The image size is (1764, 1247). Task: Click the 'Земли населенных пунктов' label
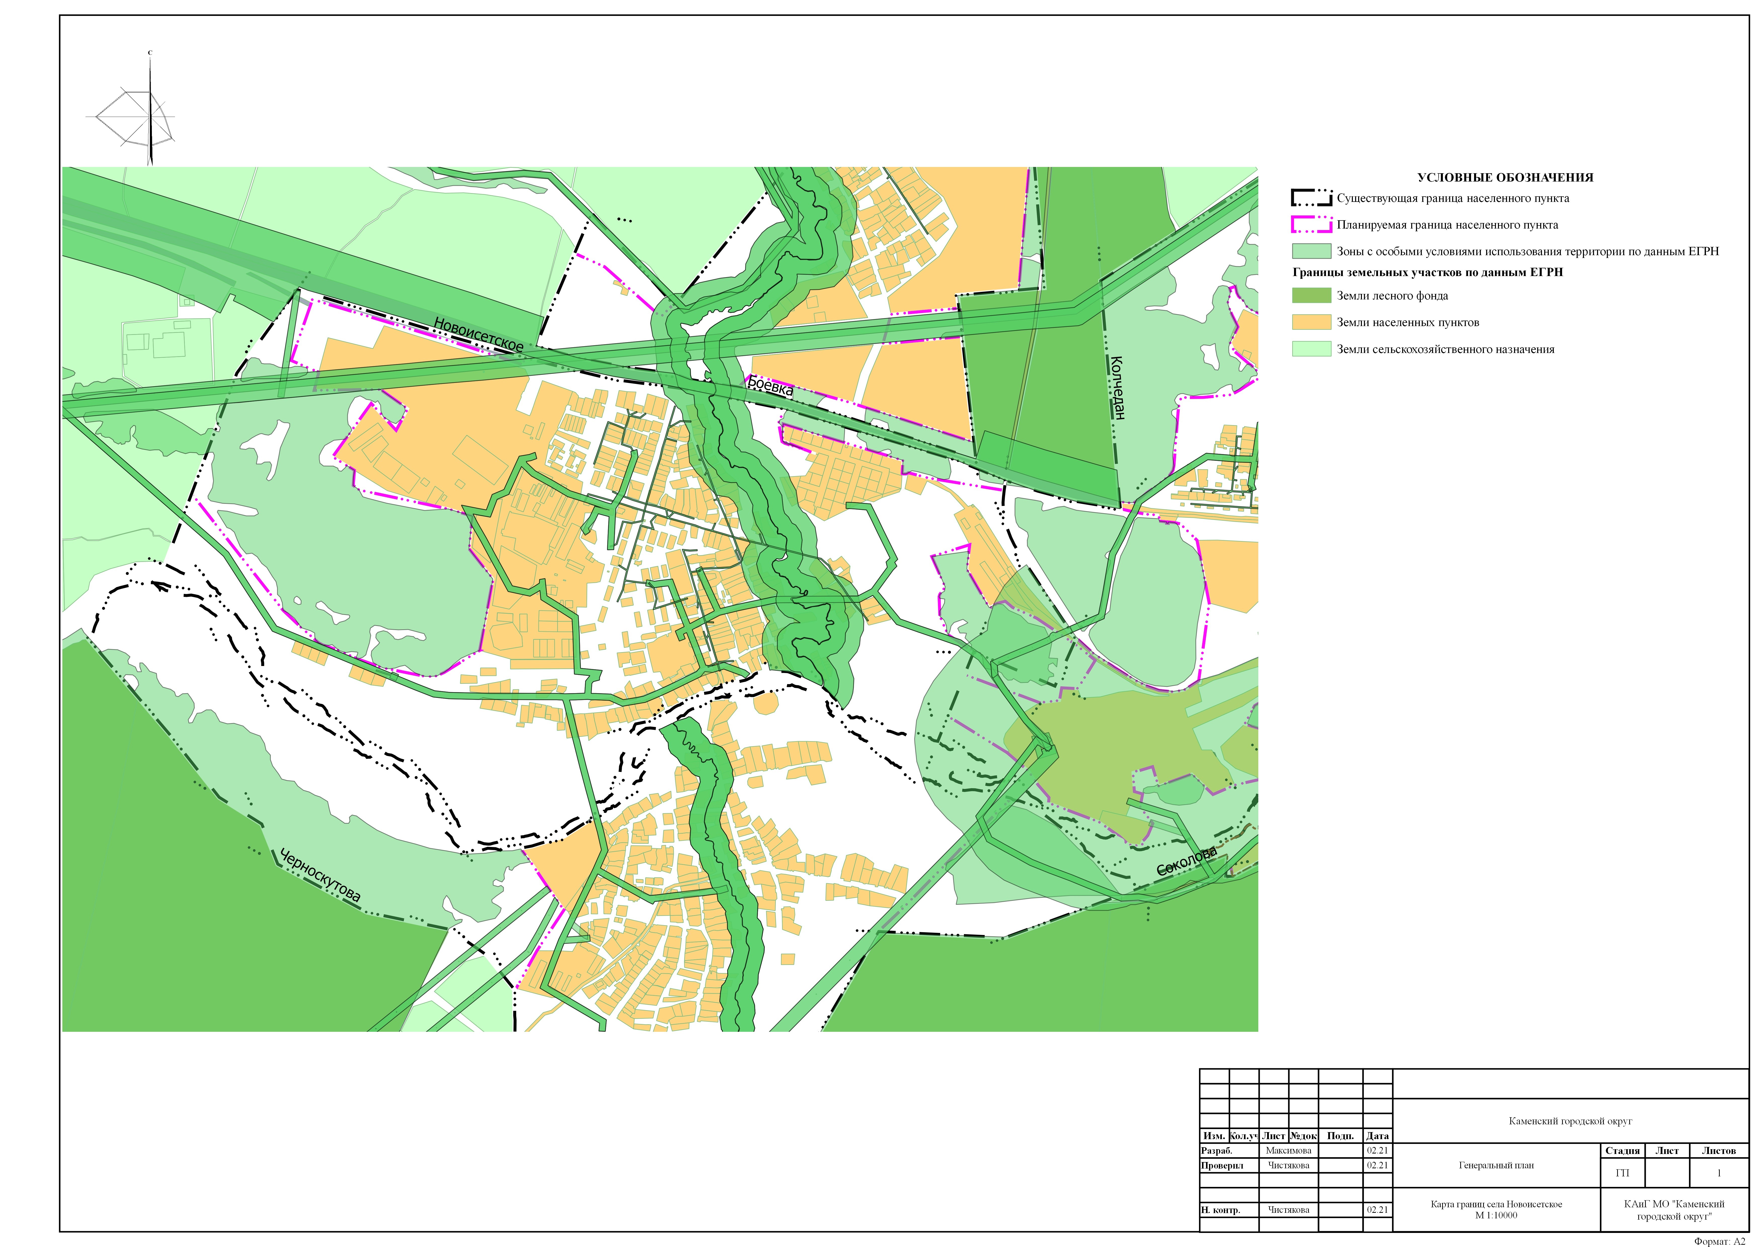click(x=1407, y=323)
